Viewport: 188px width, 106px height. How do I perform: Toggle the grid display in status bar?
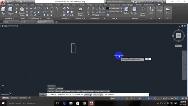point(119,98)
